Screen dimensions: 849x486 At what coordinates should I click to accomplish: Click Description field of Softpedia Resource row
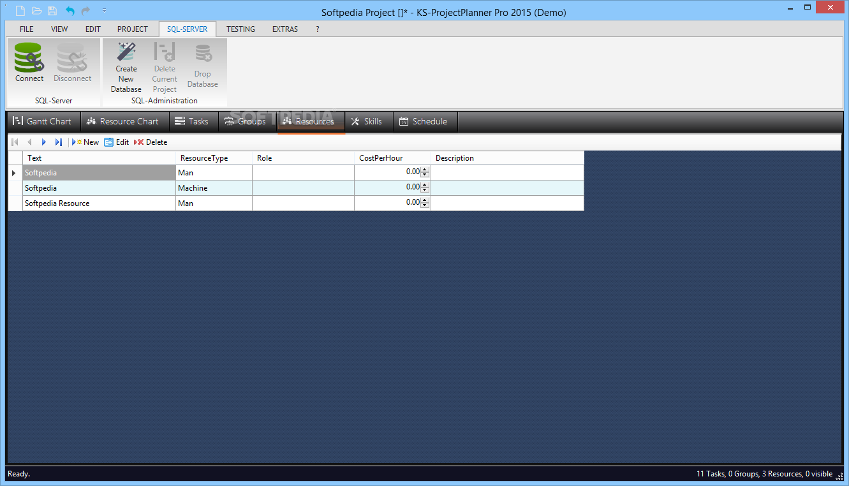point(507,203)
